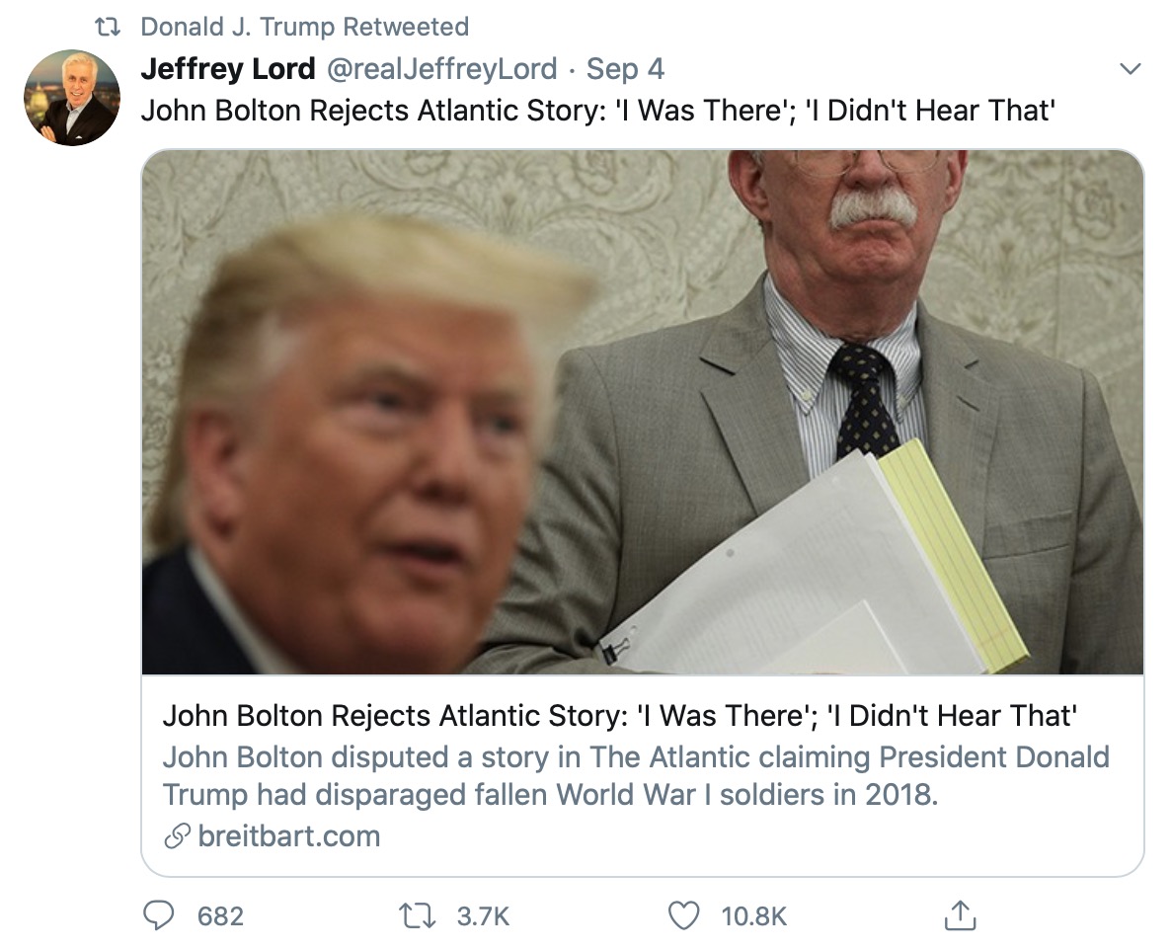Click the Jeffrey Lord display name
1171x950 pixels.
tap(228, 69)
